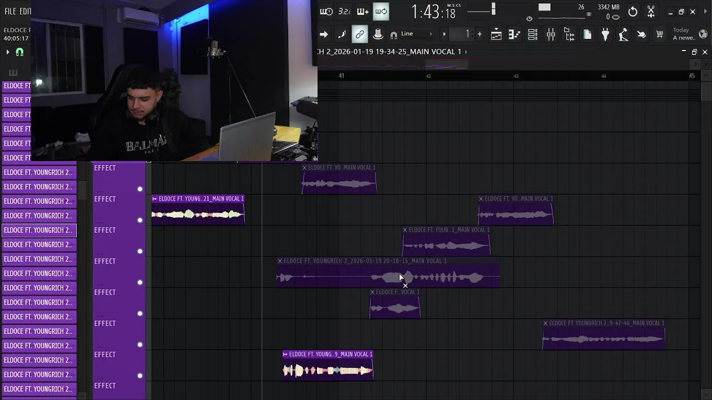Toggle multilink to controllers knob button
Image resolution: width=712 pixels, height=400 pixels.
click(378, 34)
